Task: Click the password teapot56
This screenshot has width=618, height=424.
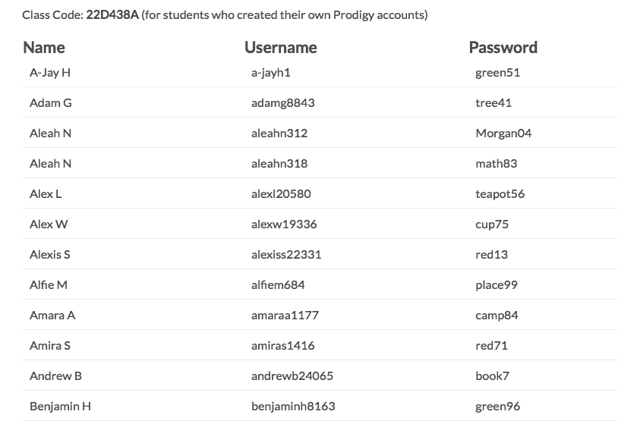Action: pyautogui.click(x=500, y=194)
